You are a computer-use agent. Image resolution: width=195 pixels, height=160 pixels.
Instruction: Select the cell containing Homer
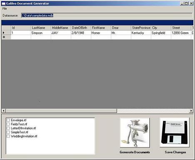tap(101, 33)
